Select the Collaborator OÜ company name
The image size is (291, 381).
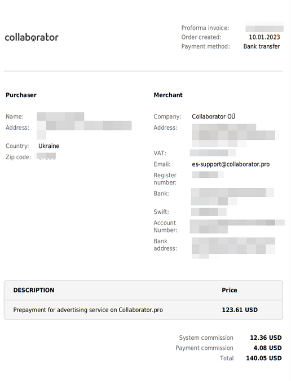pyautogui.click(x=214, y=117)
